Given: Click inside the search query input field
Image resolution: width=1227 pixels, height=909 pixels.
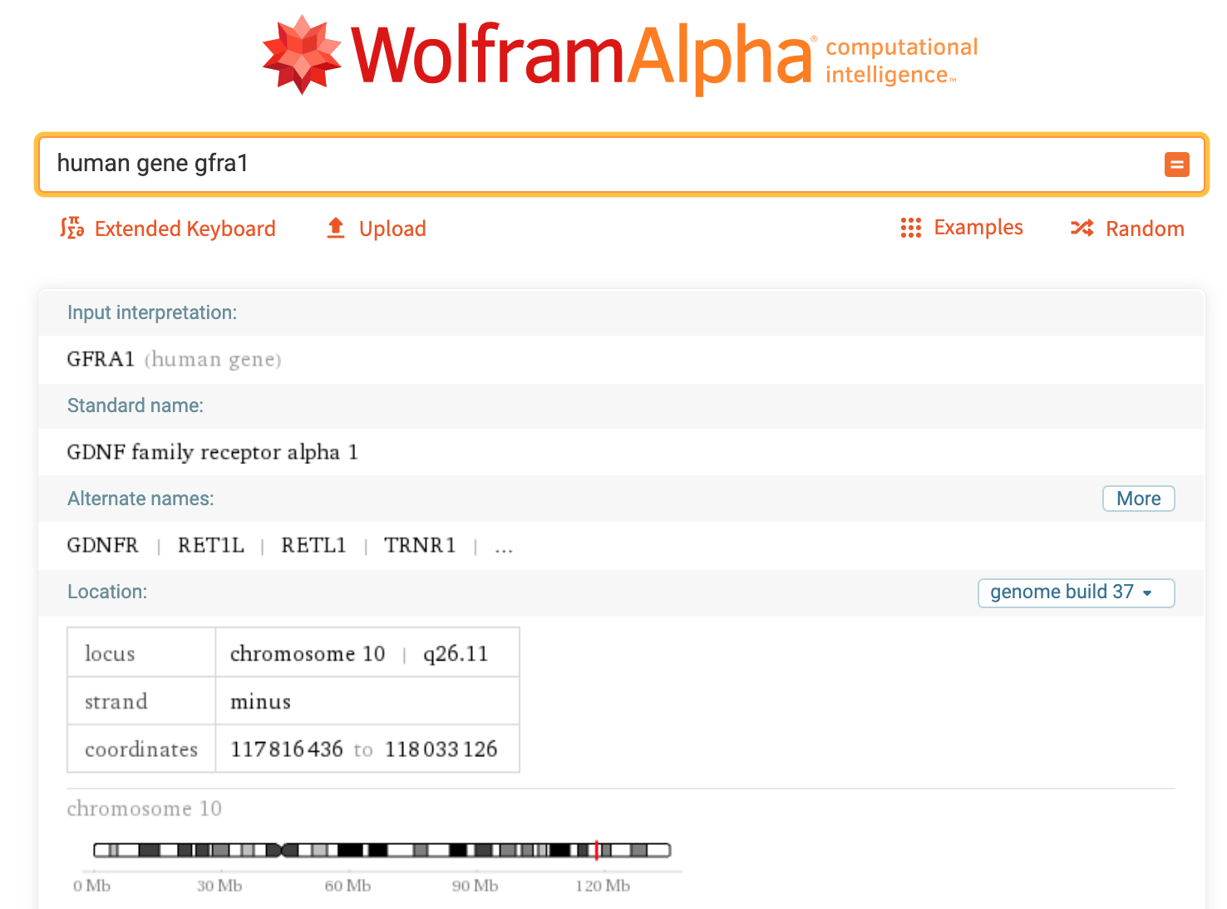Looking at the screenshot, I should [x=582, y=164].
